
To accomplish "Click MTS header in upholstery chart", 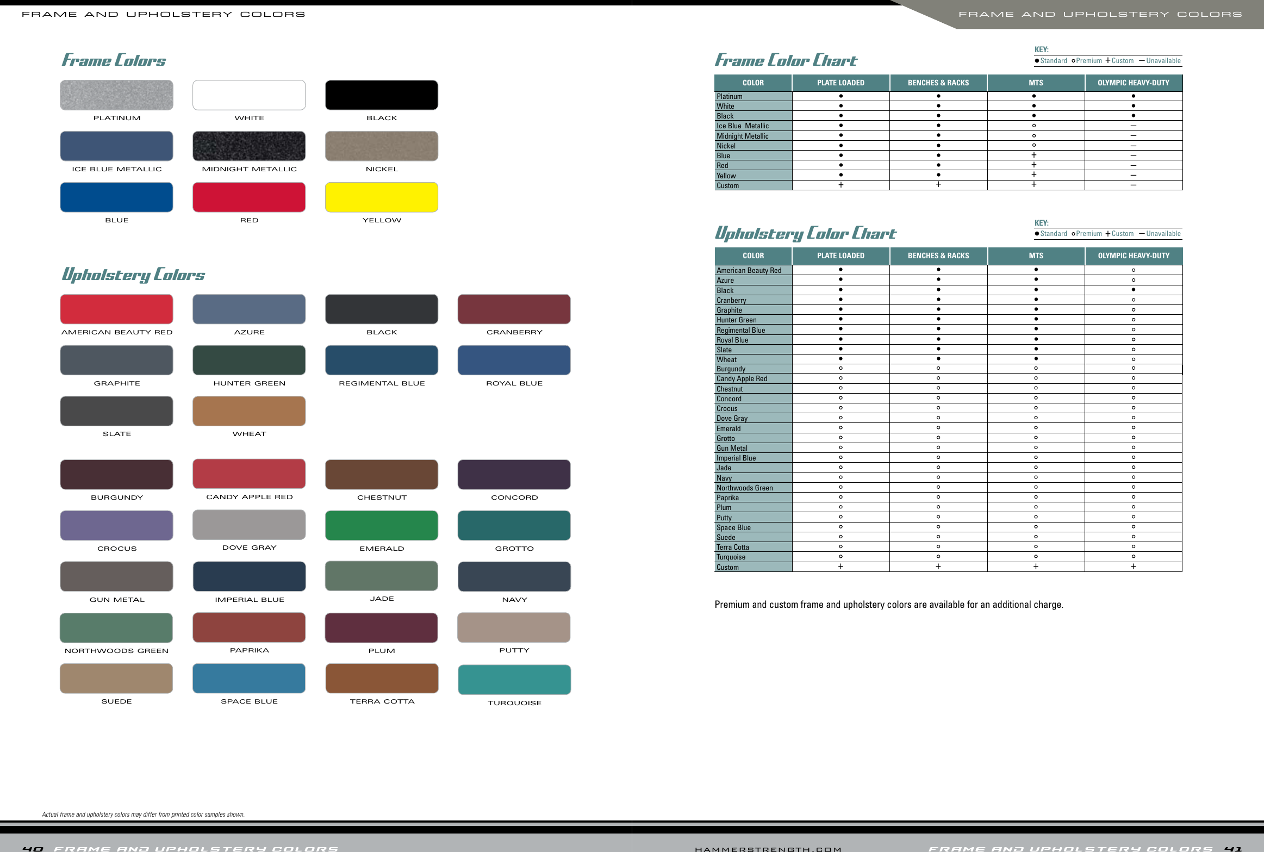I will coord(1036,256).
